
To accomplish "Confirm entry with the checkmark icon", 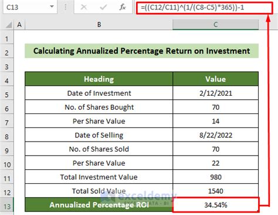I will pyautogui.click(x=103, y=7).
